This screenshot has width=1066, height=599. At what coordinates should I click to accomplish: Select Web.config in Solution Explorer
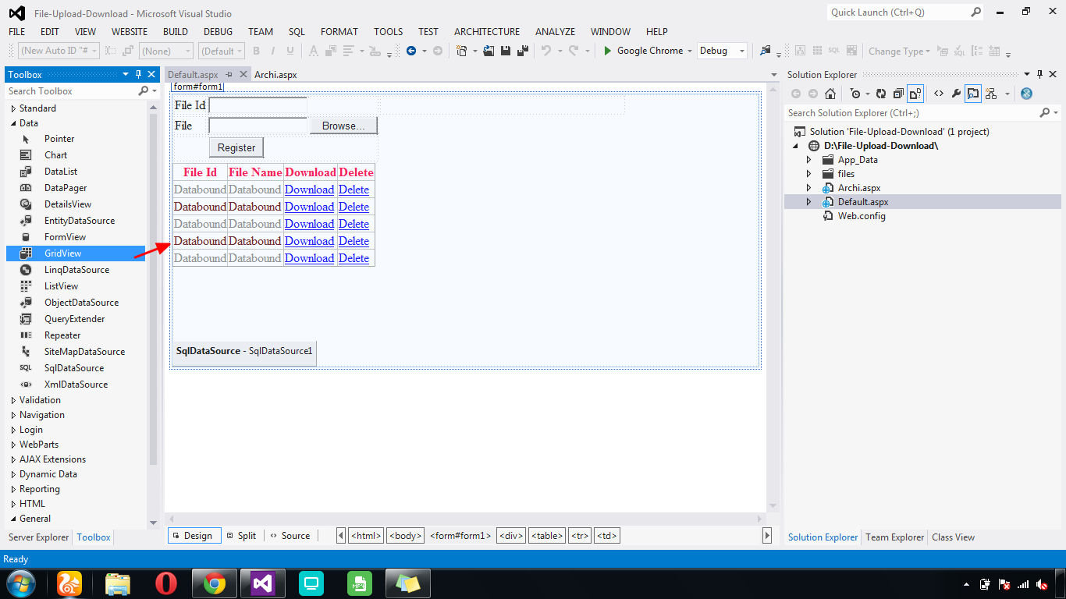[862, 216]
